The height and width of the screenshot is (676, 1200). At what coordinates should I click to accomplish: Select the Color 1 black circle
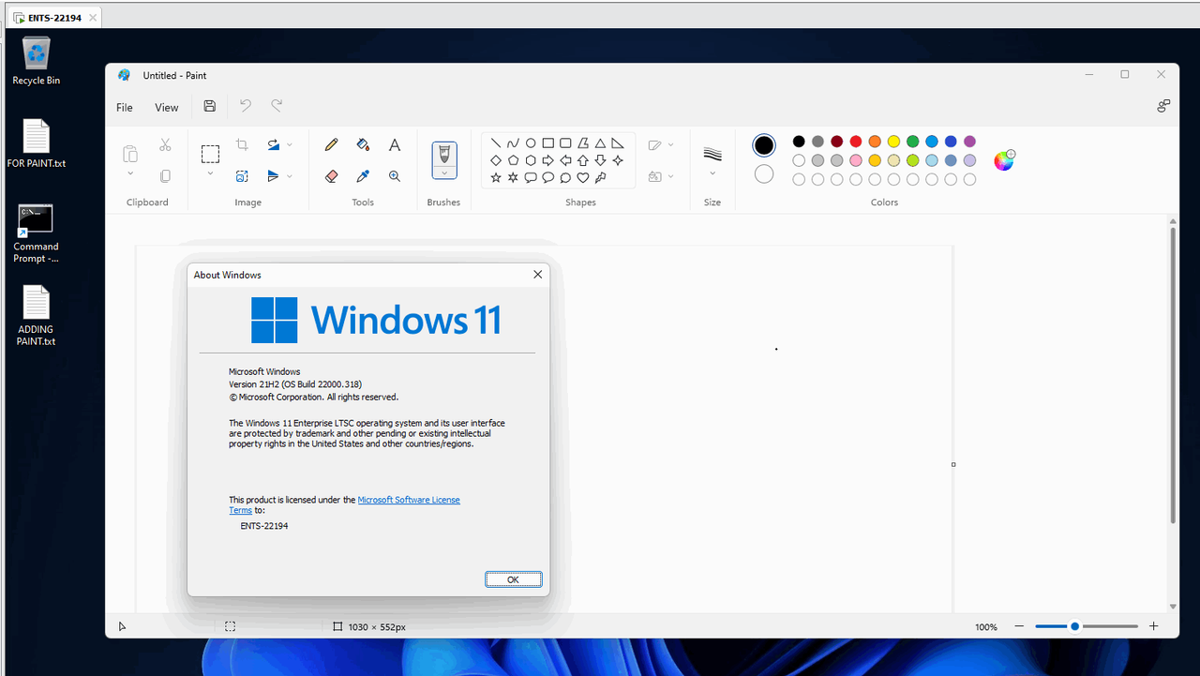[x=764, y=145]
